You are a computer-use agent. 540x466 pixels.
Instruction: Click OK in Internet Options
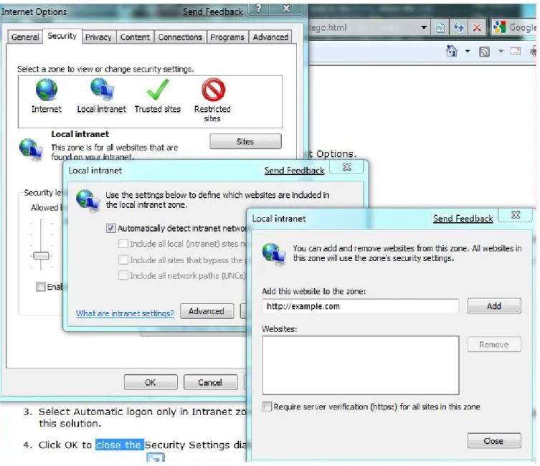click(x=151, y=382)
